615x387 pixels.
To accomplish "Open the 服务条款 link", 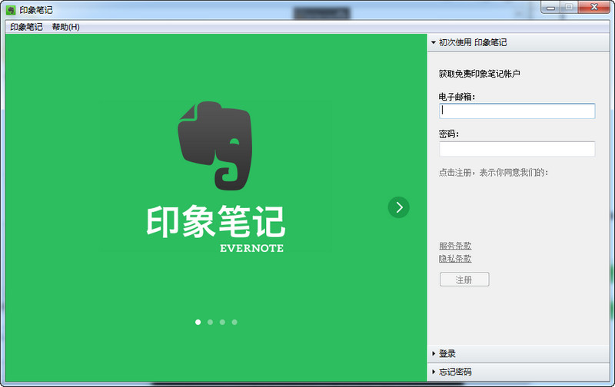I will pyautogui.click(x=455, y=246).
